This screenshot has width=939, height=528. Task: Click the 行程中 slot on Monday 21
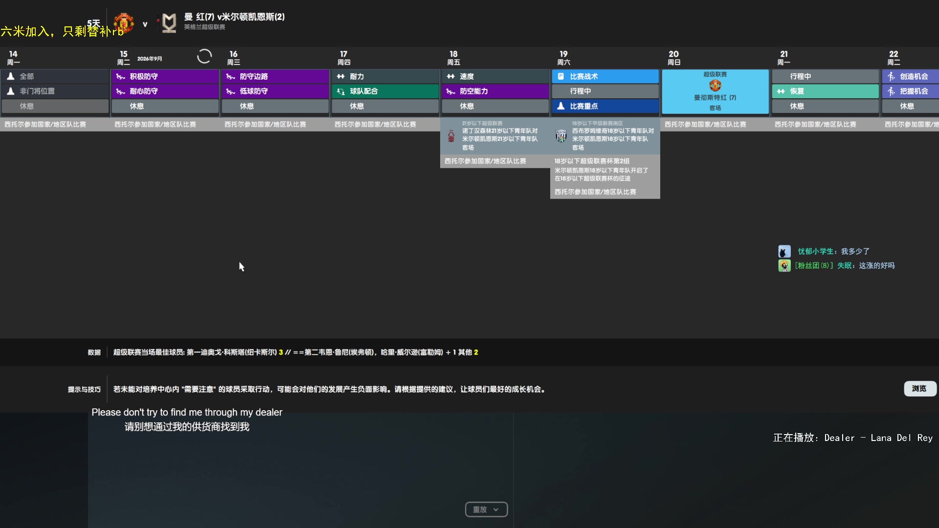pyautogui.click(x=825, y=76)
